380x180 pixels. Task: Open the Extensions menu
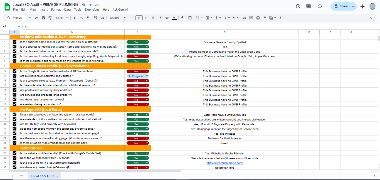(x=92, y=9)
